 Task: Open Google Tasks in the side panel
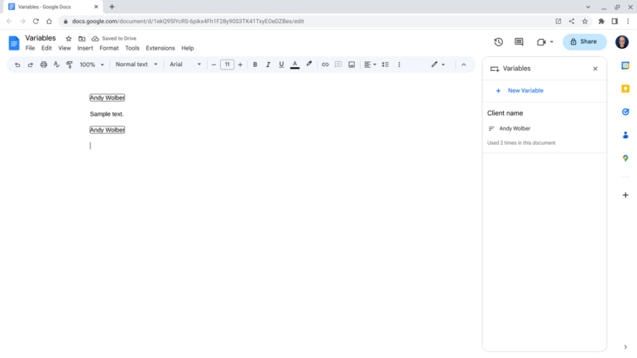tap(625, 112)
